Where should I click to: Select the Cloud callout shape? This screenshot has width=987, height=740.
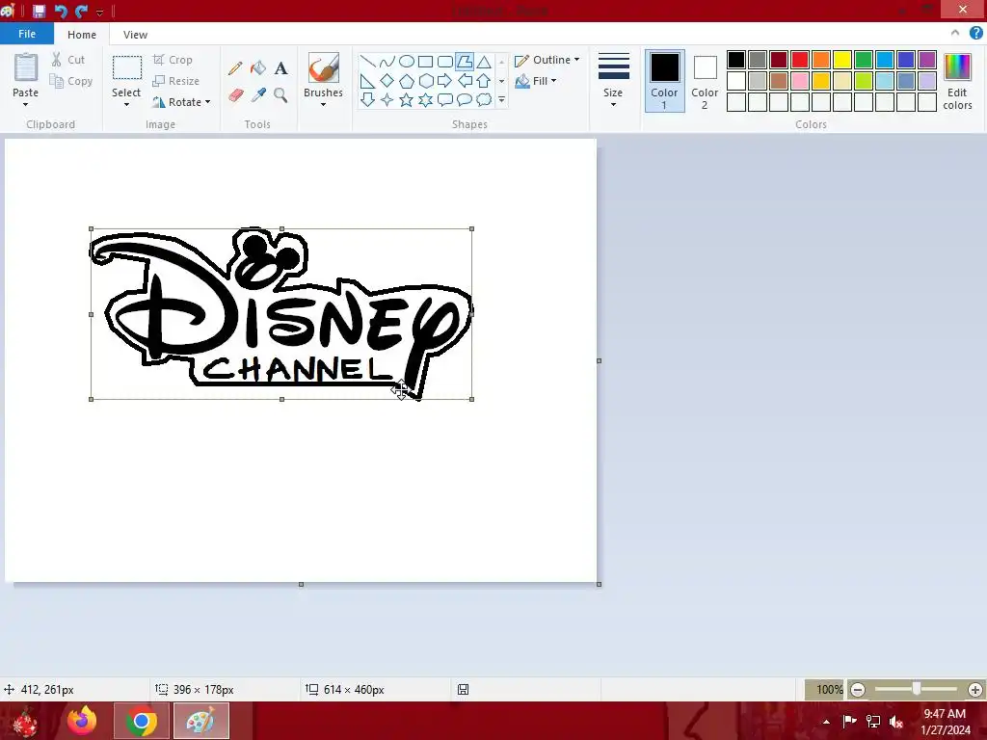[484, 99]
